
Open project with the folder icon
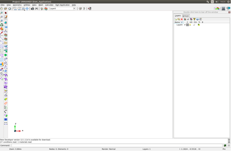click(x=6, y=9)
